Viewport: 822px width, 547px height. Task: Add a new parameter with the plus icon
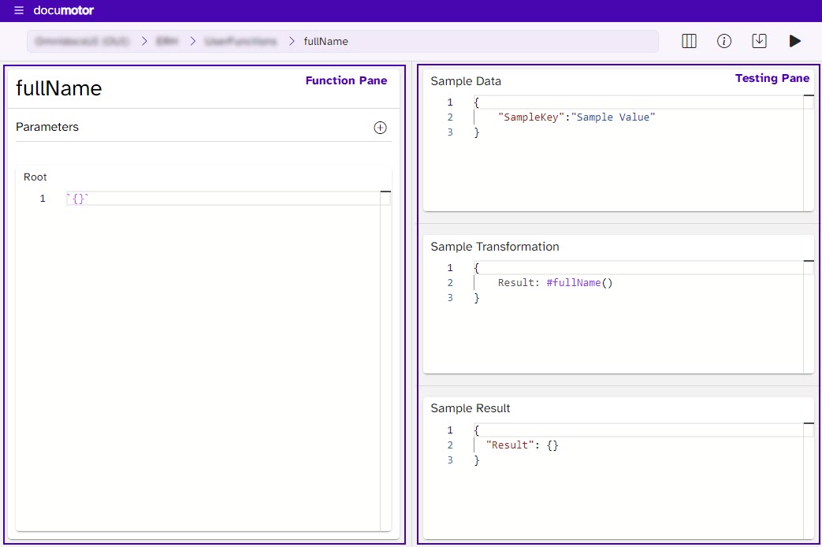[380, 127]
